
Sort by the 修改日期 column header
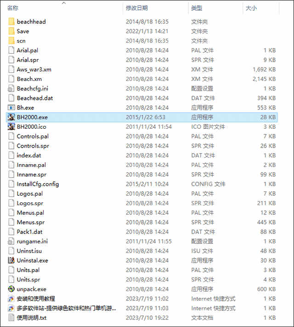click(137, 8)
